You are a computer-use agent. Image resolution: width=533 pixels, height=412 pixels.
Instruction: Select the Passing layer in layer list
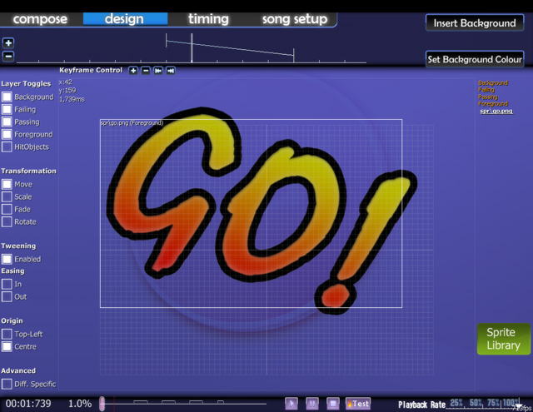coord(488,97)
